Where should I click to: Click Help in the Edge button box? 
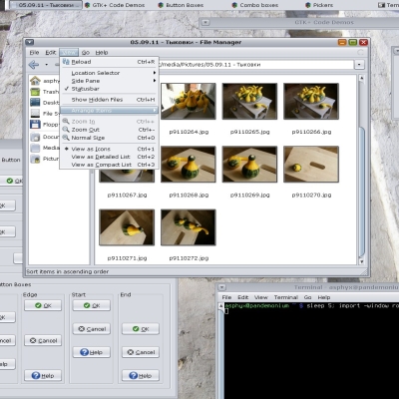[x=43, y=375]
